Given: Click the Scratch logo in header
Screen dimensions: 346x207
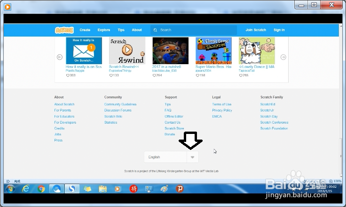Looking at the screenshot, I should 64,30.
